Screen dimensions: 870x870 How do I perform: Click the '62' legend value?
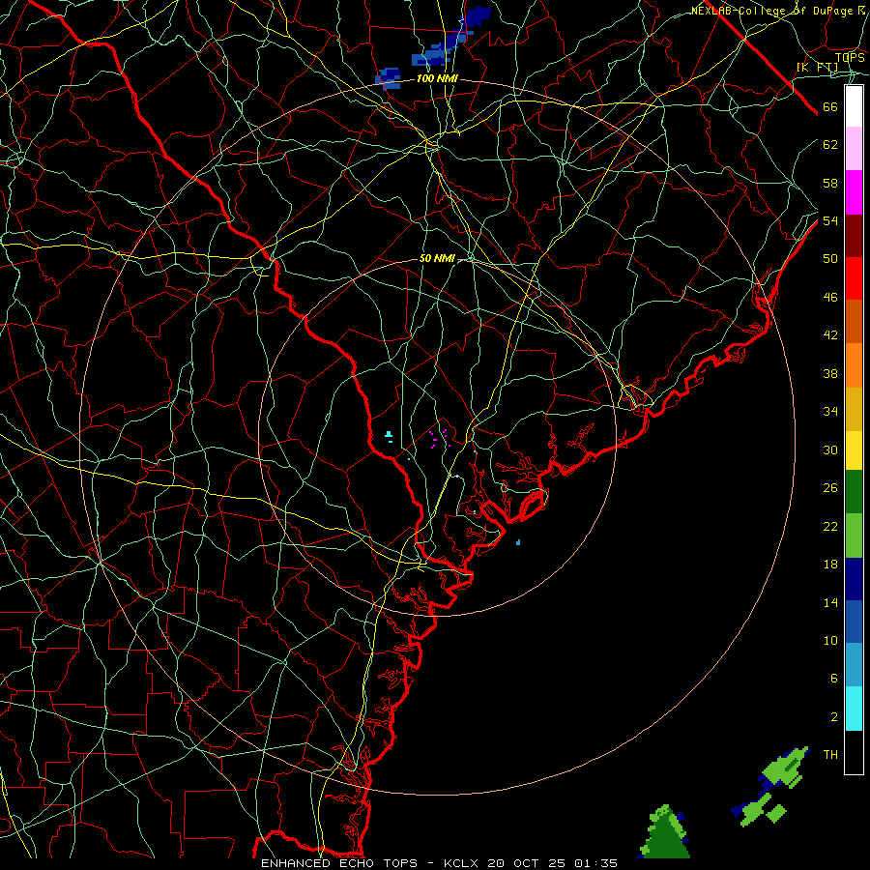[830, 145]
